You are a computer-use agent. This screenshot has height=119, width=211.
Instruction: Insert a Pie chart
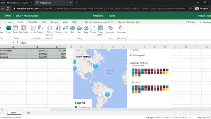73,29
